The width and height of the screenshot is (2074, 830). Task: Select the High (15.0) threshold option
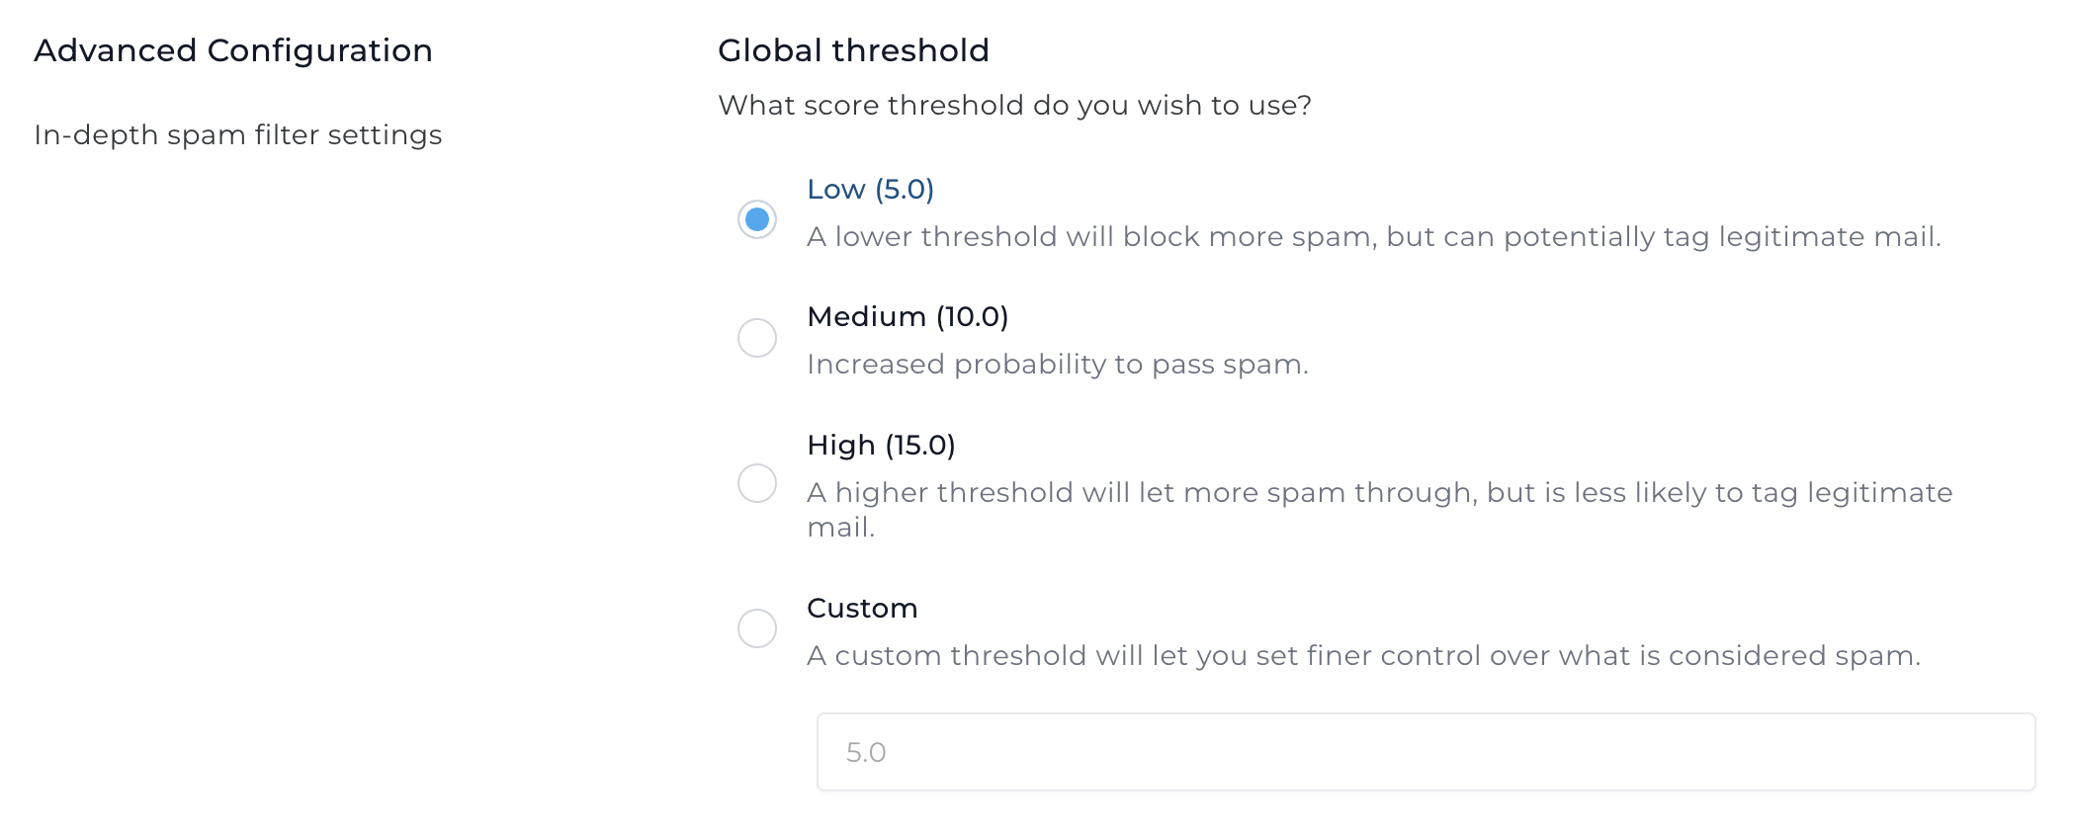757,482
